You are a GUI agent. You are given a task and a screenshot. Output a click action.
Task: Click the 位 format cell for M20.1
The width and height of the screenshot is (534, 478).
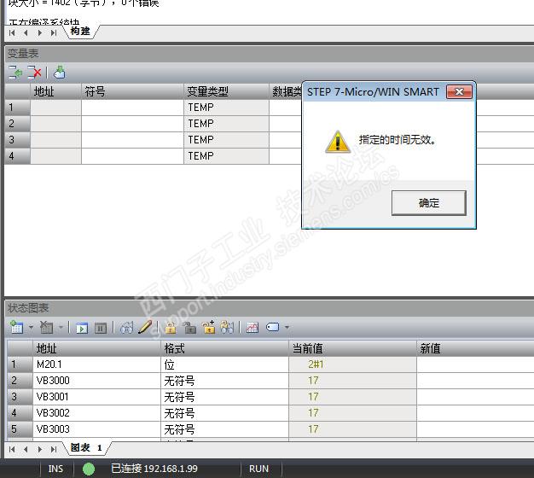point(224,364)
